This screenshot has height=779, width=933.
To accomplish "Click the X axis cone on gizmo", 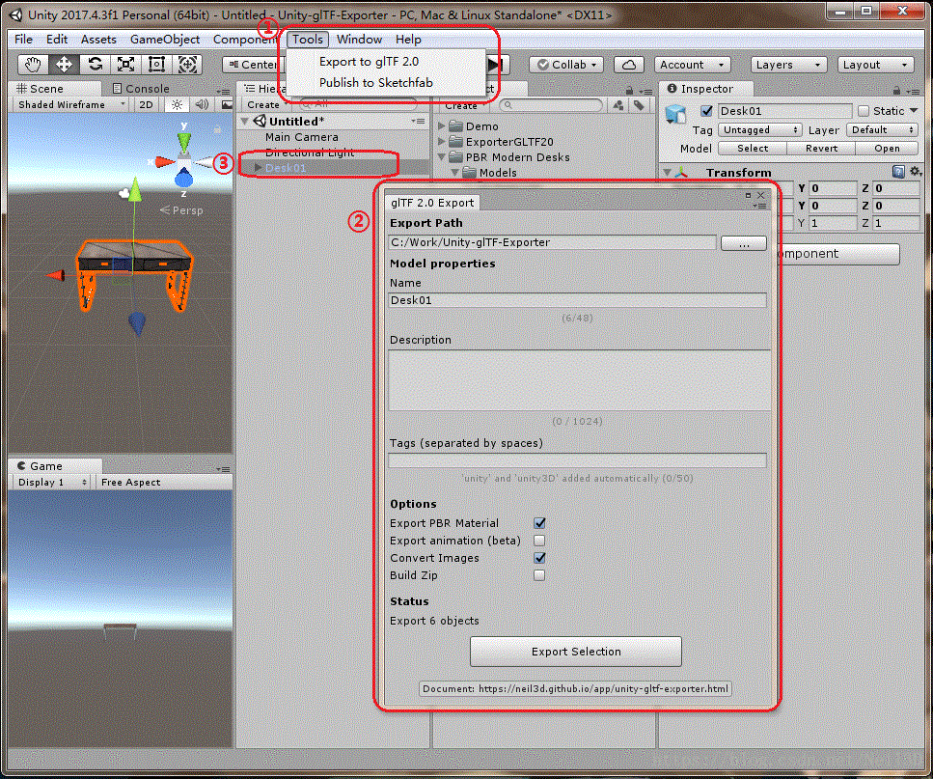I will 164,161.
